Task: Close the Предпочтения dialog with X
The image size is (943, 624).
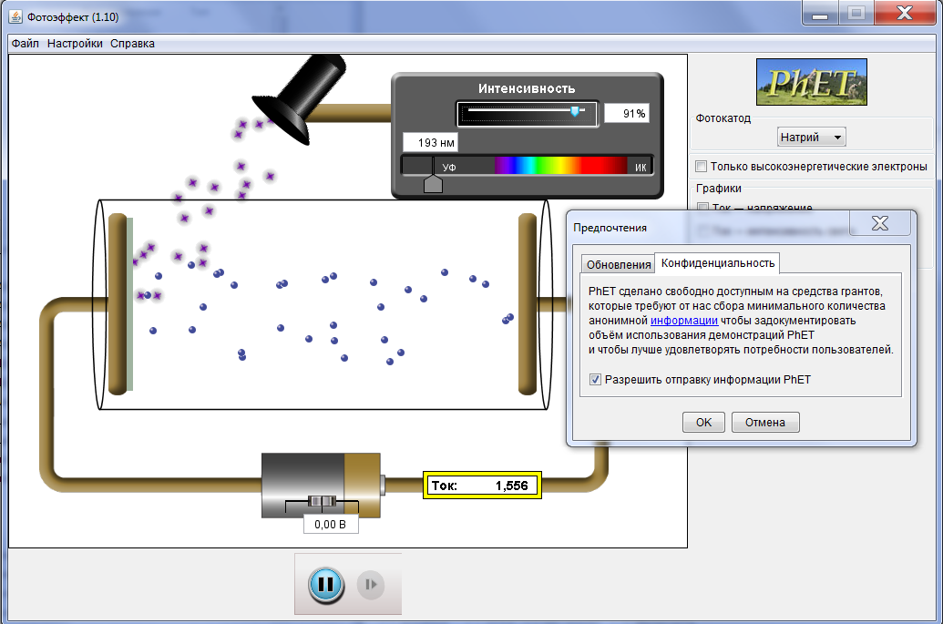Action: click(879, 223)
